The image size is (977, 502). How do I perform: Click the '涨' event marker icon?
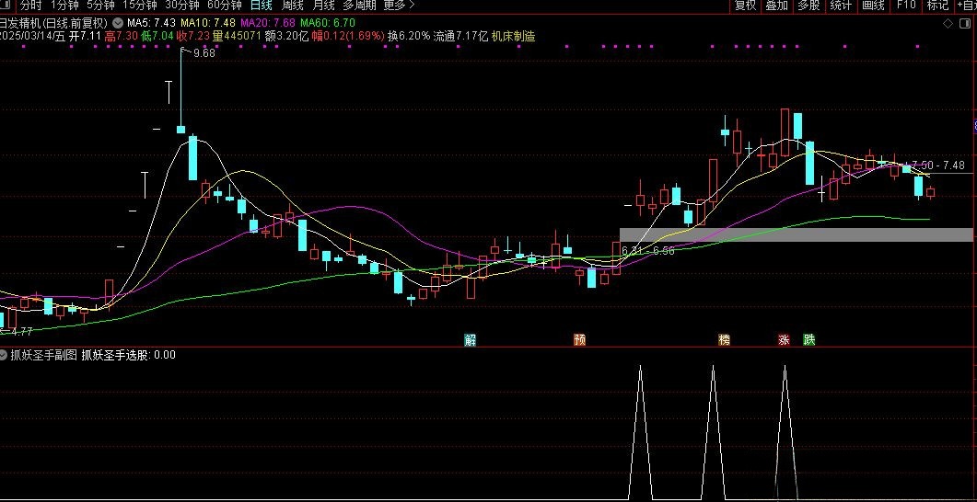point(784,339)
